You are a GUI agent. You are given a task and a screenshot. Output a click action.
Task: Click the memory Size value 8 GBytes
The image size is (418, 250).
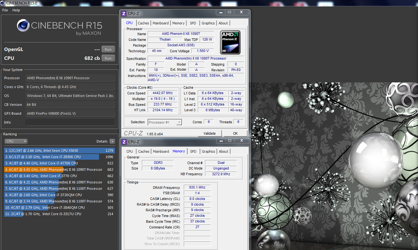(157, 168)
